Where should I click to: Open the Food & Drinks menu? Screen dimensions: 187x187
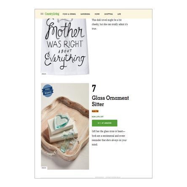(69, 14)
